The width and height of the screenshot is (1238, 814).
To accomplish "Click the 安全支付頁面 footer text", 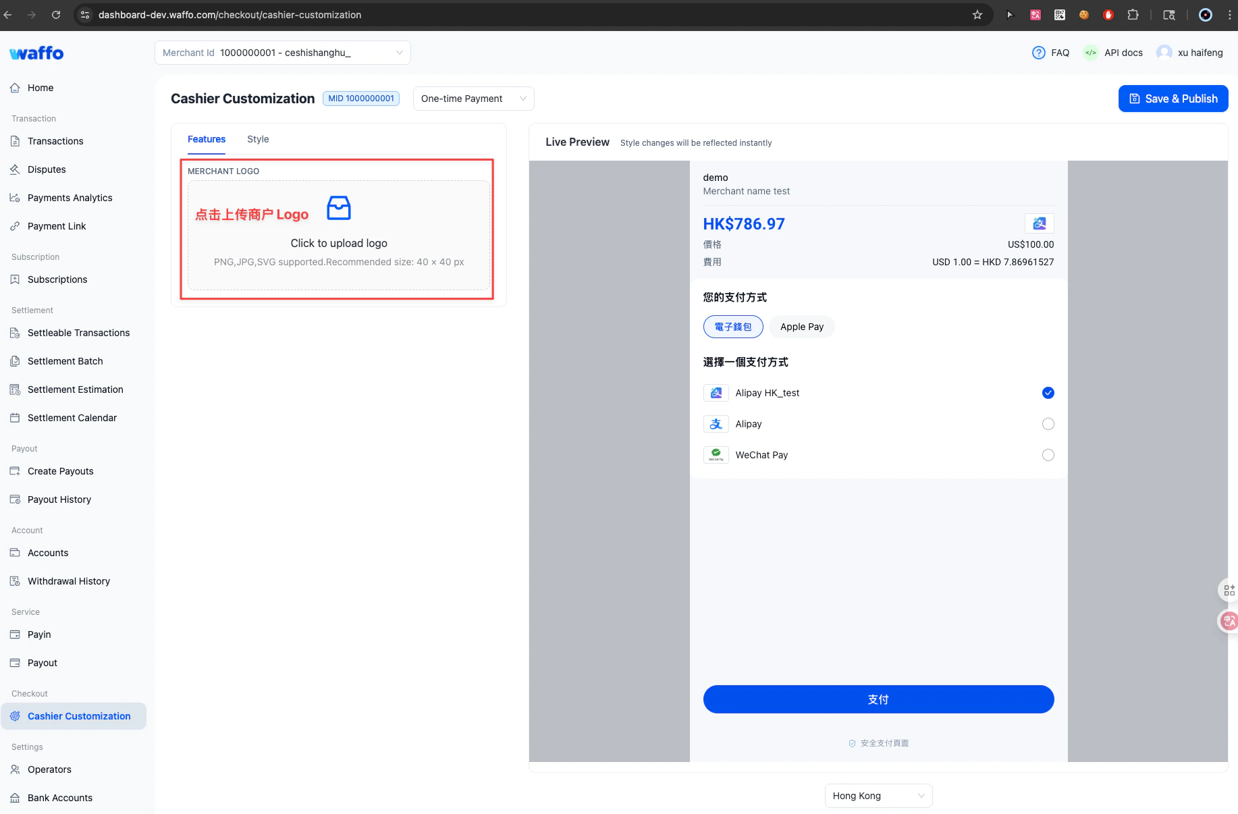I will [x=884, y=743].
